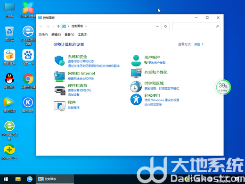Open the recent locations dropdown arrow
This screenshot has width=245, height=184.
click(x=54, y=26)
